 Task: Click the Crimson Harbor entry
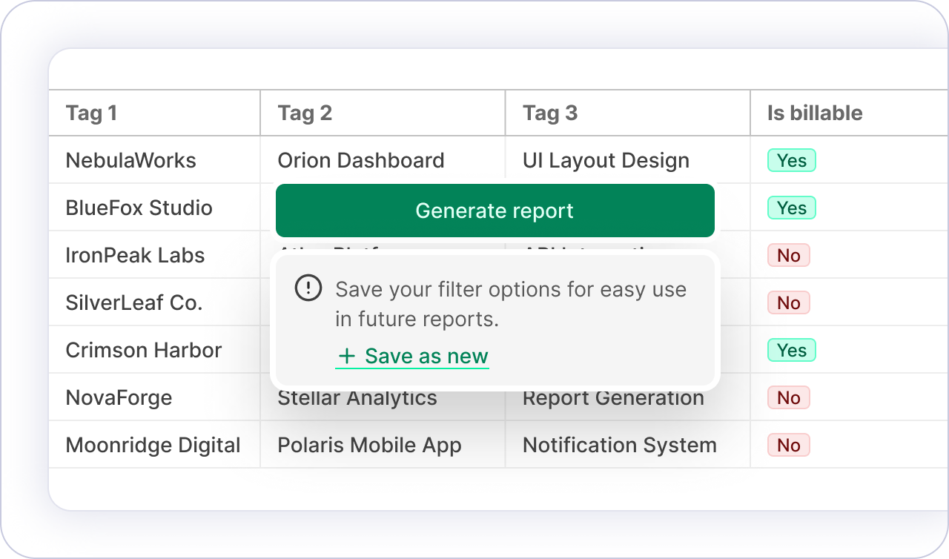143,350
